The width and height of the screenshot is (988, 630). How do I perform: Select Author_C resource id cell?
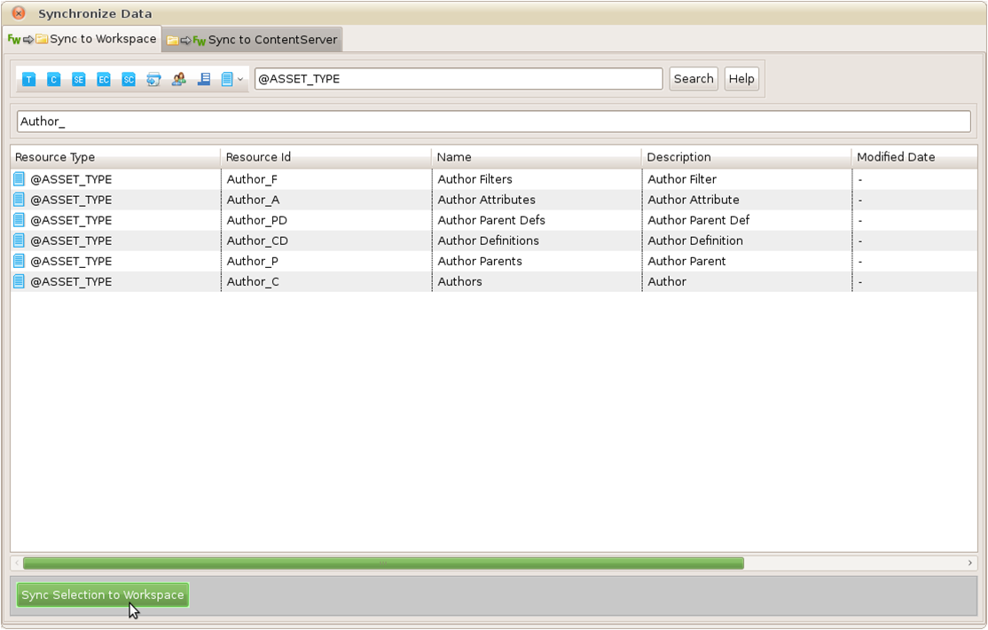326,281
